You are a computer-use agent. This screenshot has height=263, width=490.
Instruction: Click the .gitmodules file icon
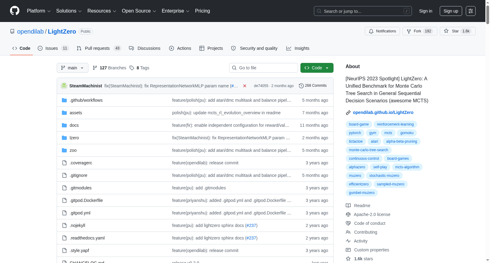point(64,188)
